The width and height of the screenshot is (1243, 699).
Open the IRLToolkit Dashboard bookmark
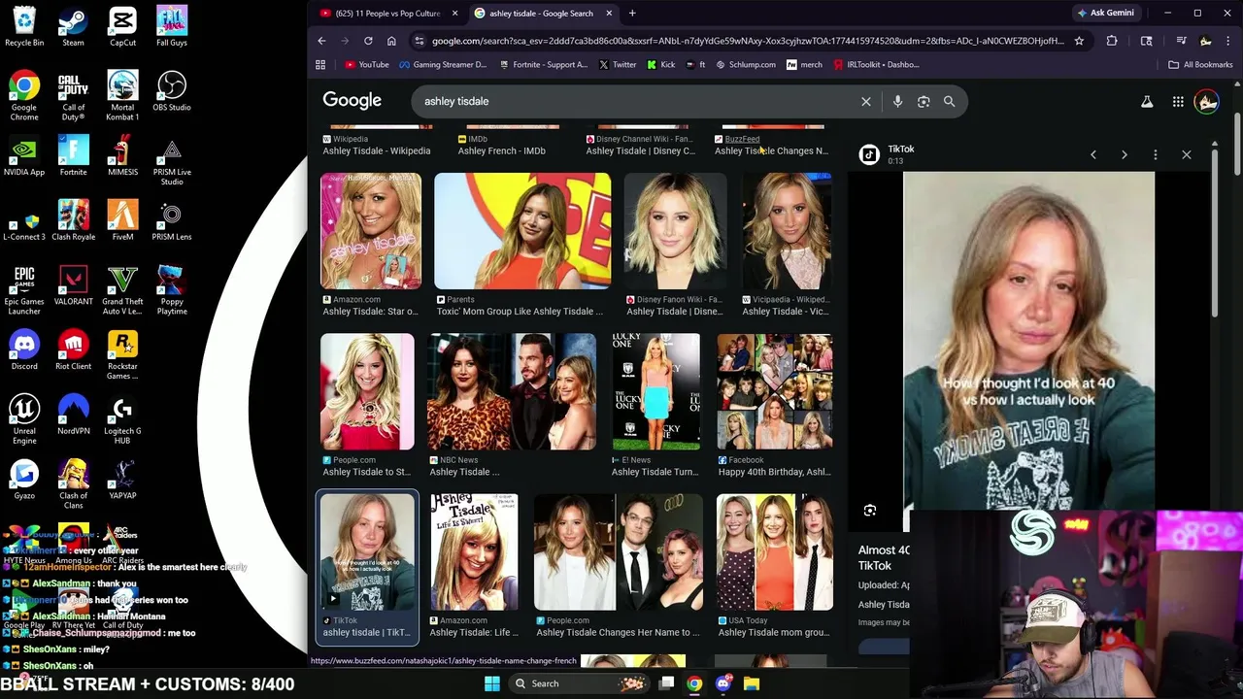[875, 65]
